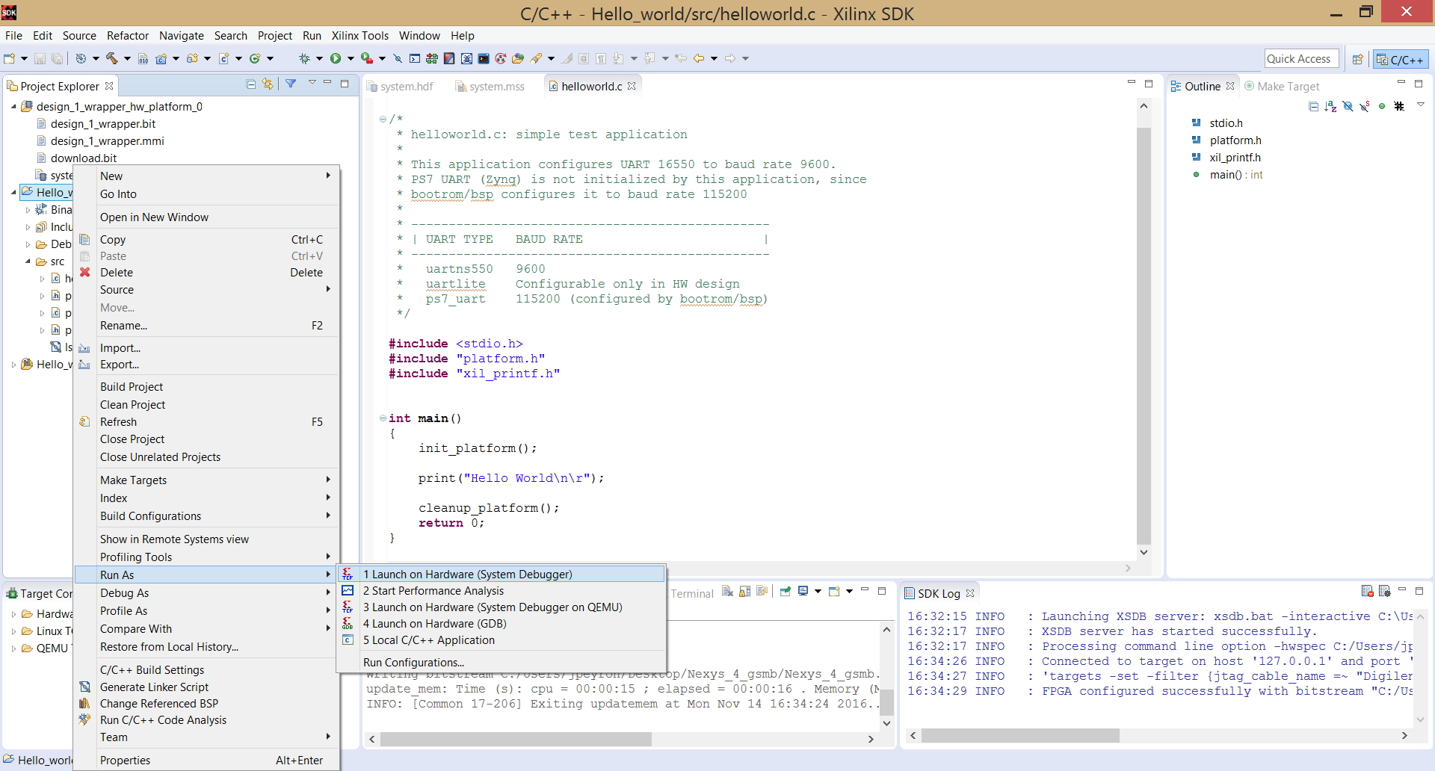
Task: Click the green Run toolbar button
Action: tap(336, 58)
